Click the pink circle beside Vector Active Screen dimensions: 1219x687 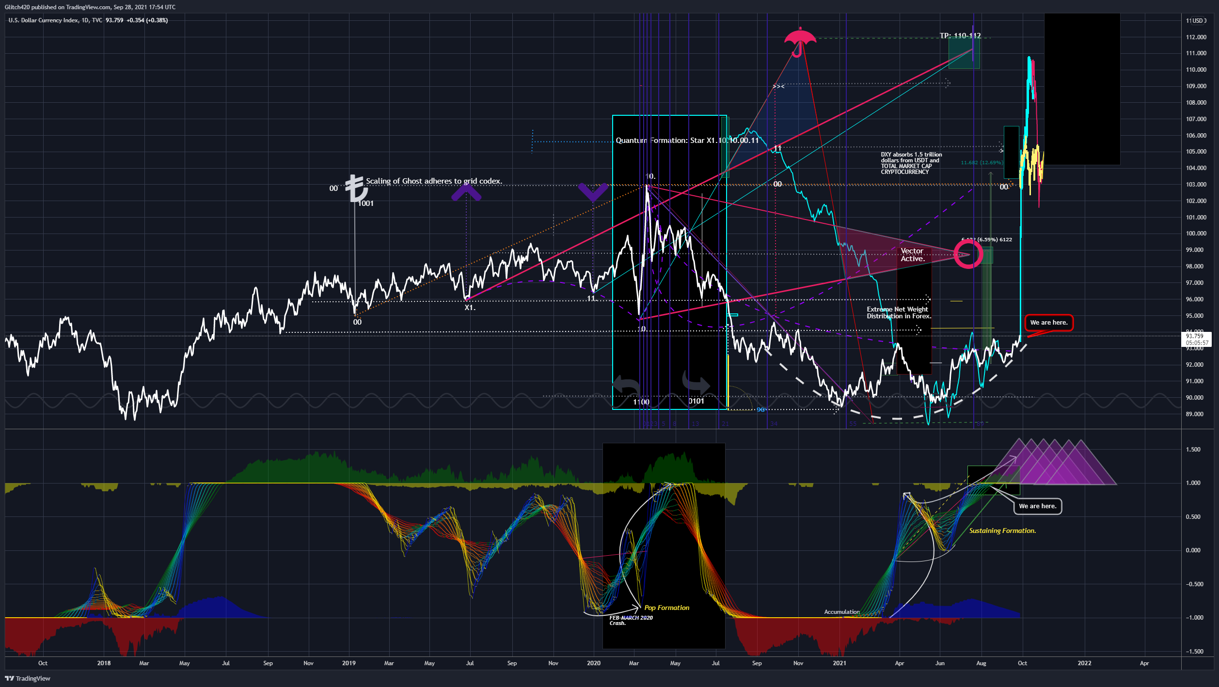coord(968,254)
